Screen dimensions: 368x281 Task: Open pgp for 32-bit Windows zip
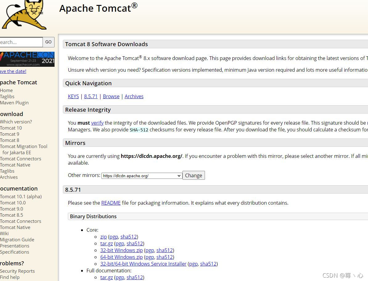coord(150,251)
